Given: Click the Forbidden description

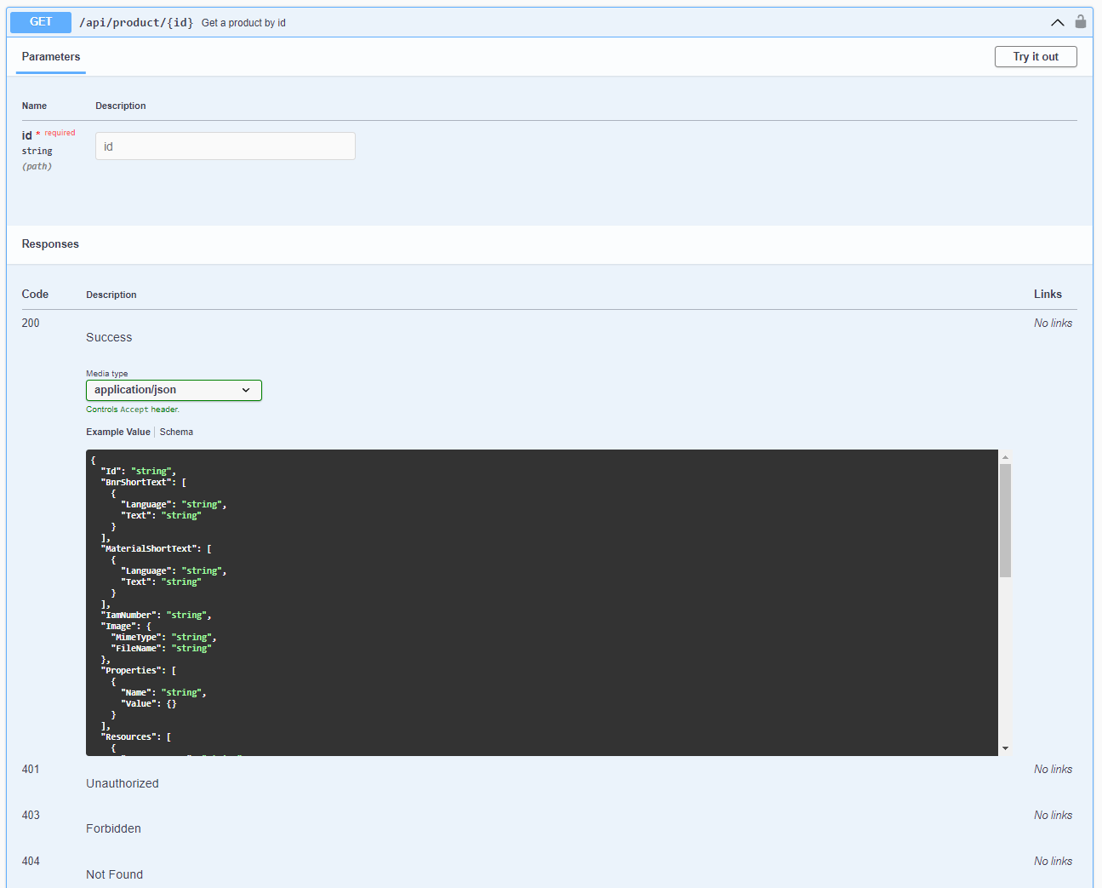Looking at the screenshot, I should [x=113, y=829].
